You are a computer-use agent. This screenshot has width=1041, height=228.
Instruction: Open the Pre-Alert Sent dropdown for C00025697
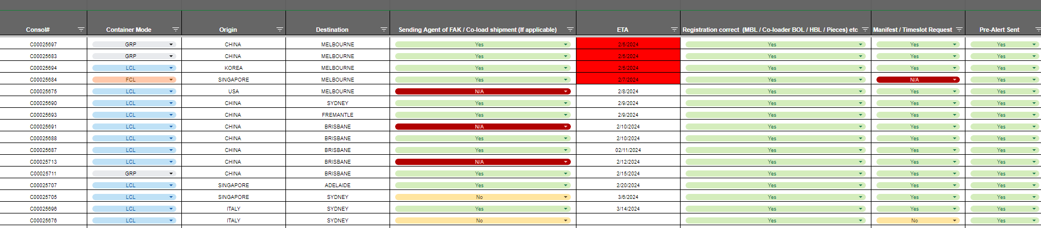tap(1005, 44)
